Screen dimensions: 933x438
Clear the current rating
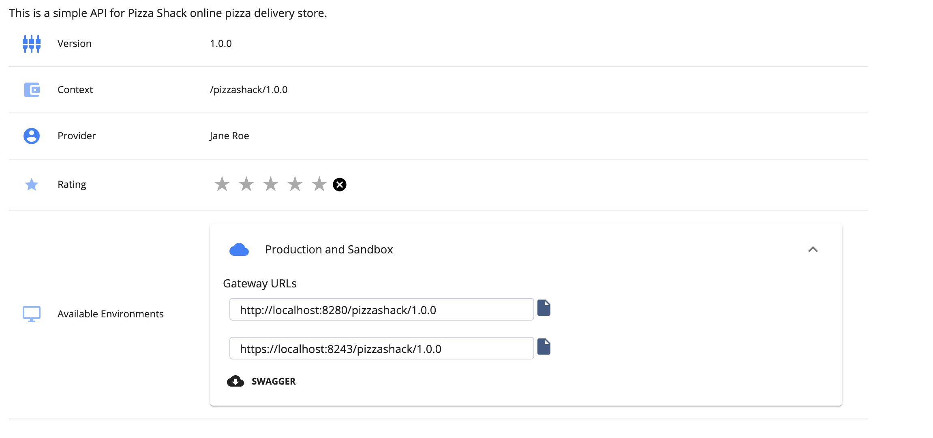[x=340, y=184]
